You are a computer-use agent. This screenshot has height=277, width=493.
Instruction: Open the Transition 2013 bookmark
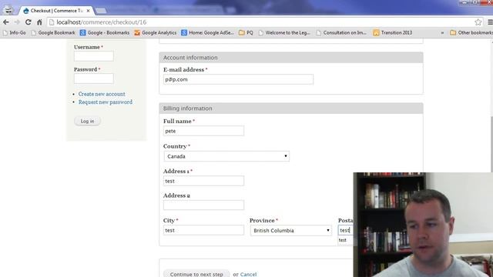(x=393, y=32)
